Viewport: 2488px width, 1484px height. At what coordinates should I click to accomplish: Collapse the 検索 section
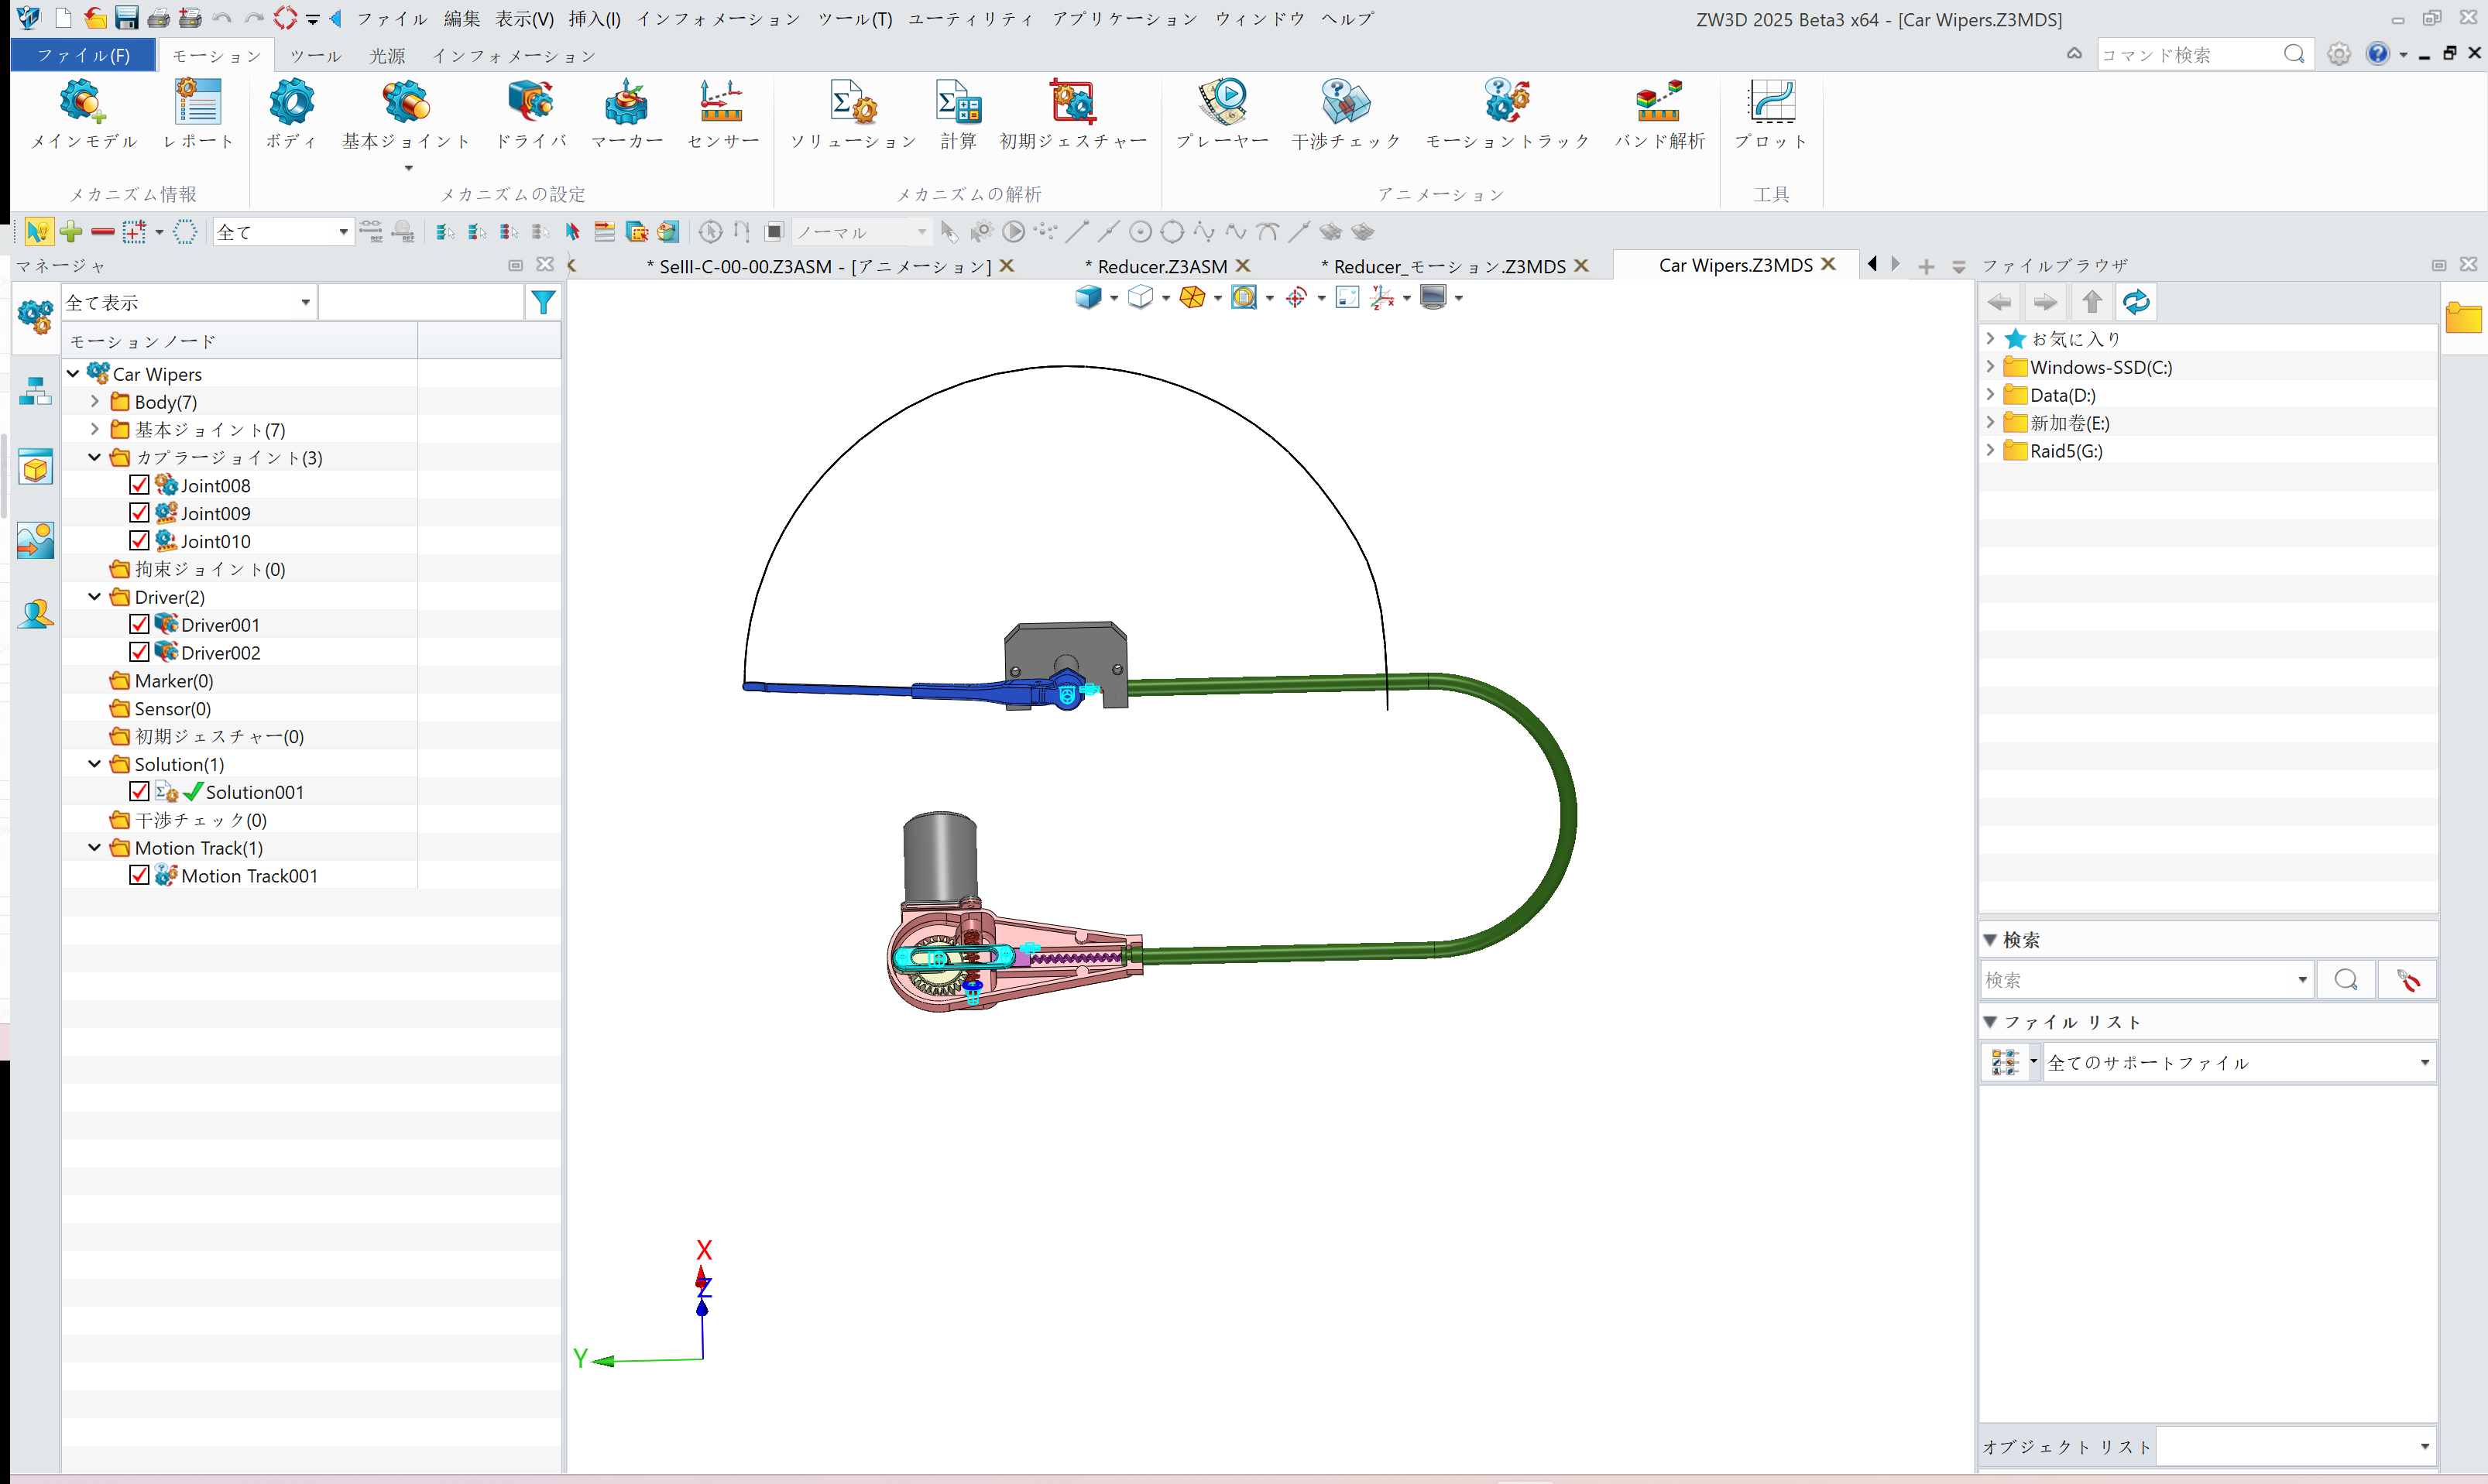[1990, 939]
